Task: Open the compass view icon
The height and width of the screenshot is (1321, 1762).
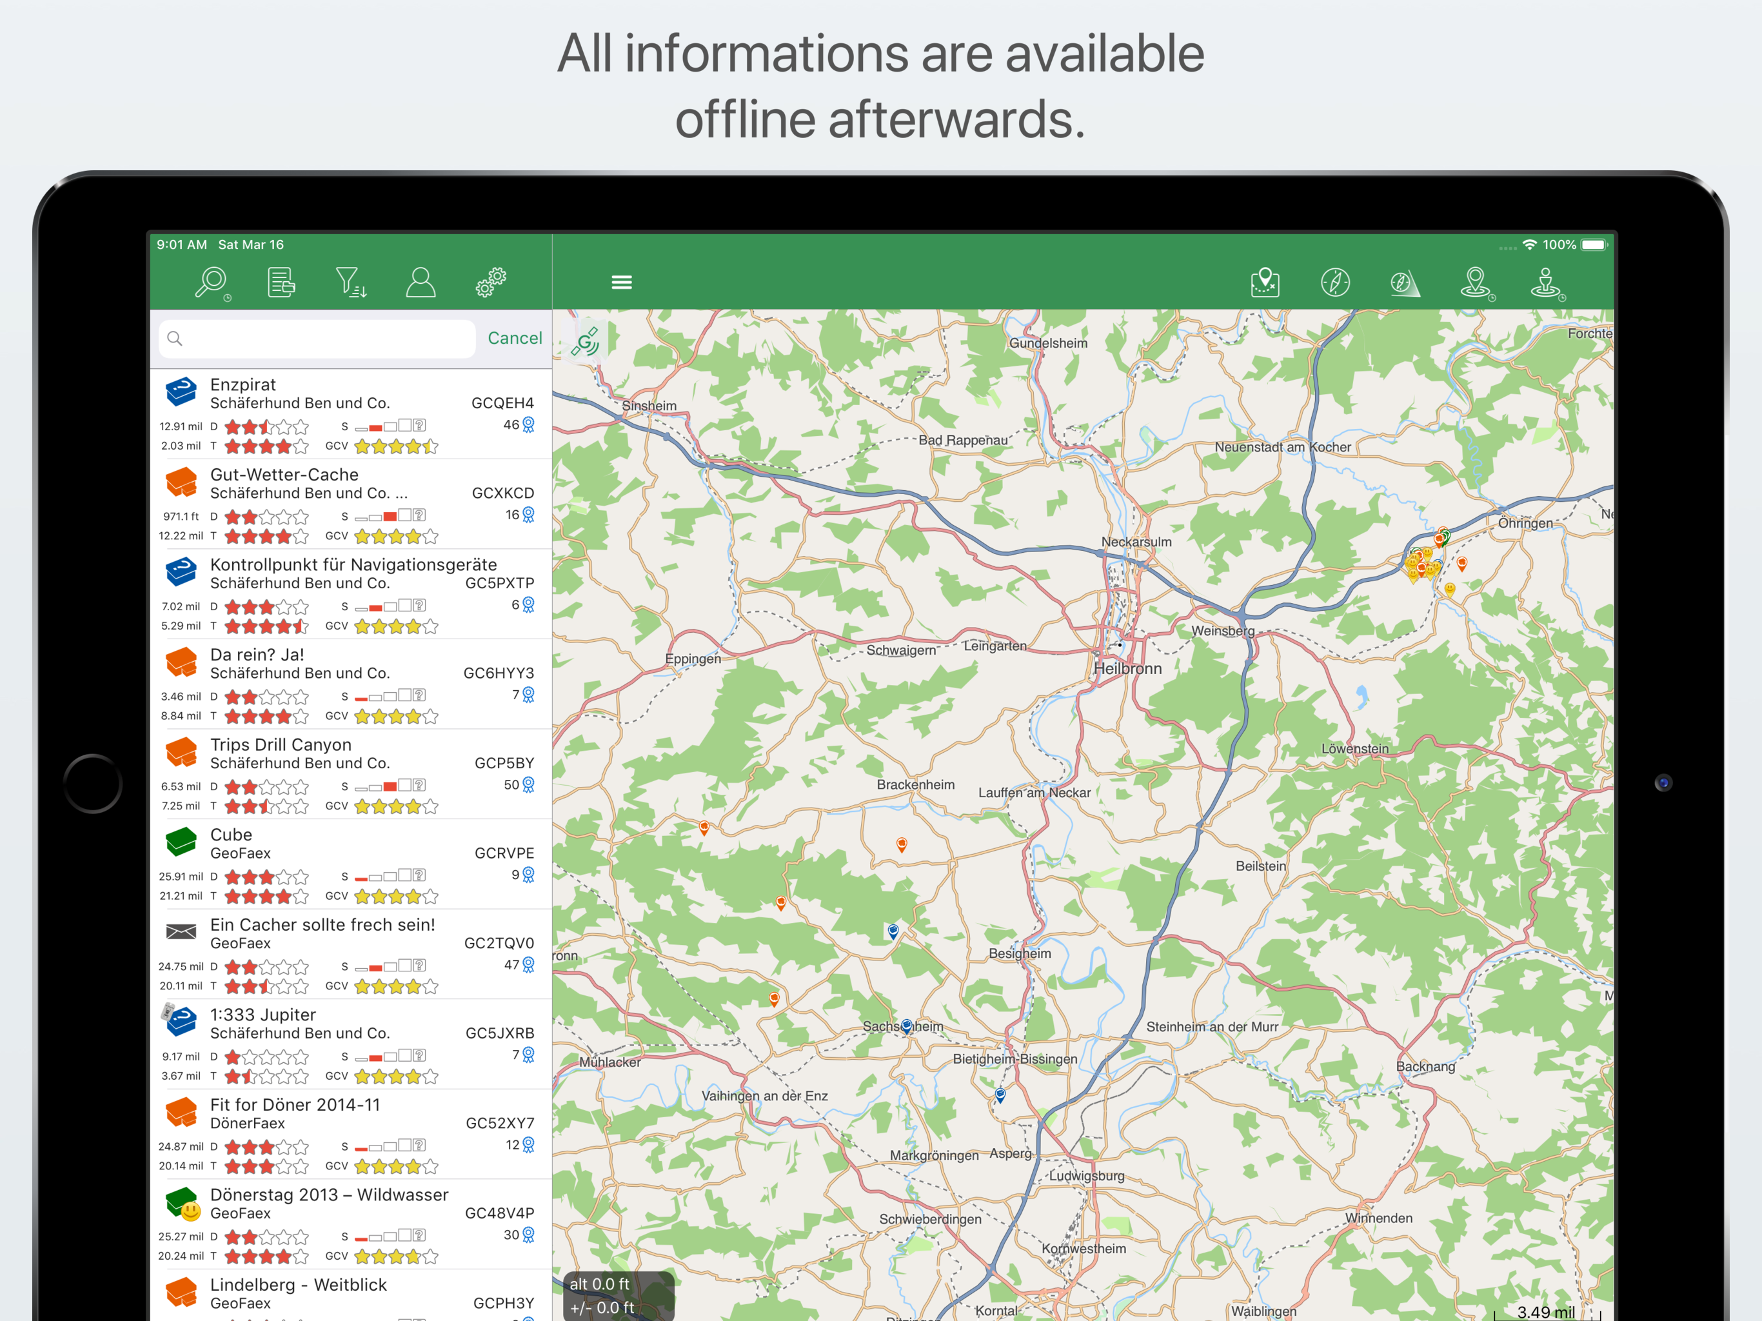Action: [x=1335, y=282]
